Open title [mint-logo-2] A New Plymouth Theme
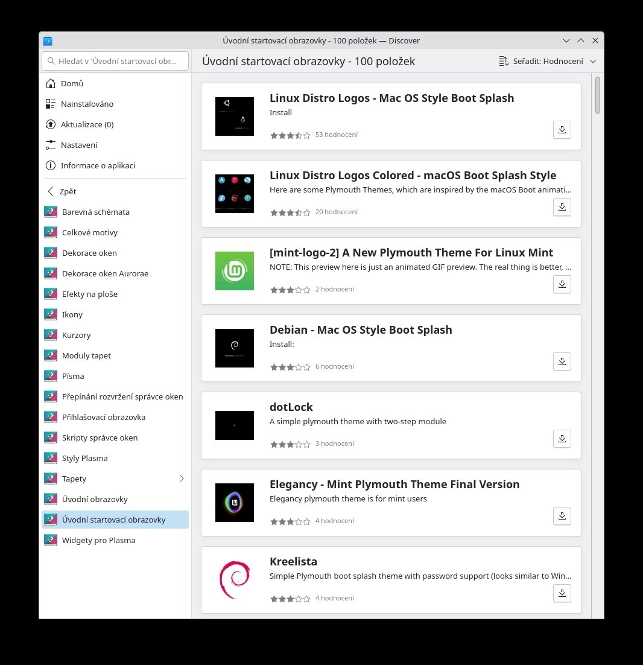 pyautogui.click(x=411, y=253)
